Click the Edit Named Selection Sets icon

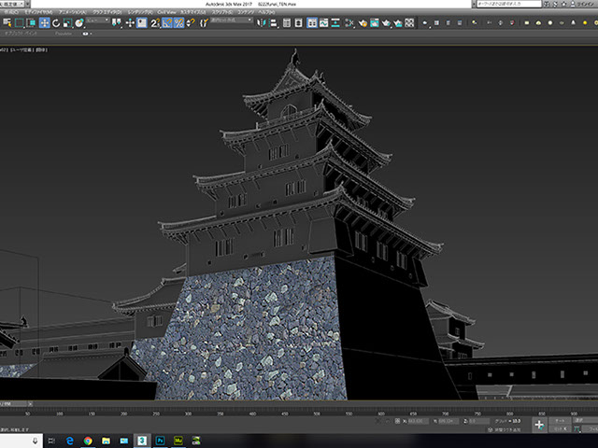(x=205, y=22)
